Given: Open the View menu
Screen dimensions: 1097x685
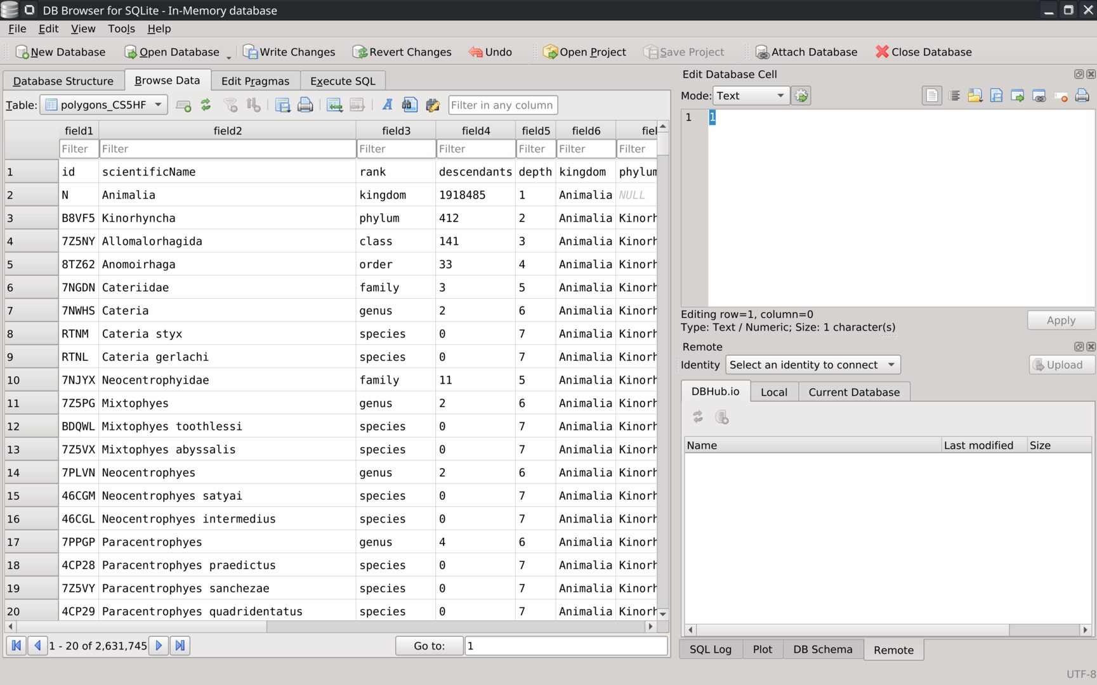Looking at the screenshot, I should [83, 29].
